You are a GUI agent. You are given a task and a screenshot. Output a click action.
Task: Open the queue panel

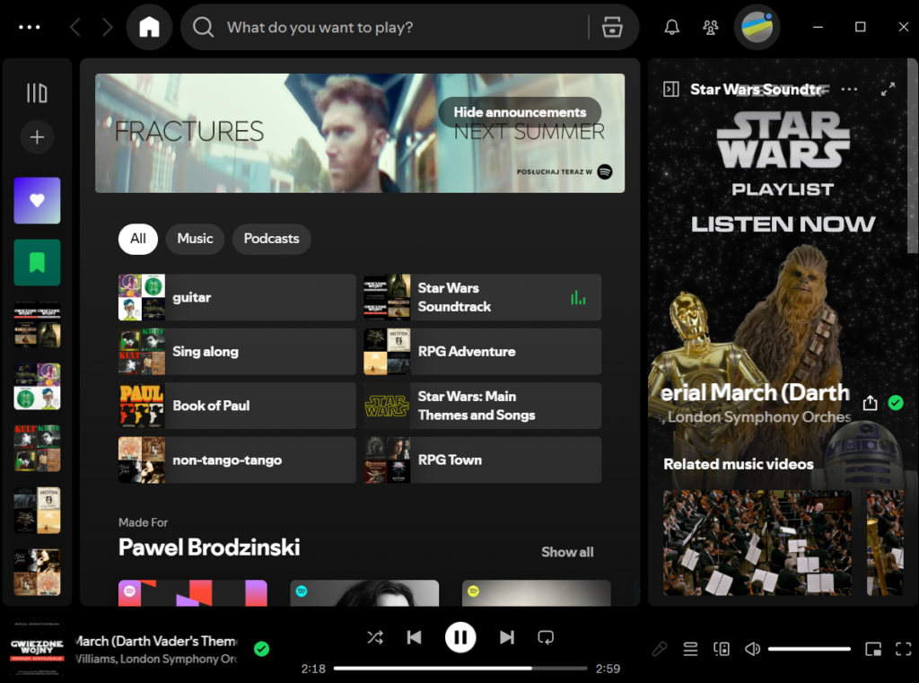coord(690,648)
